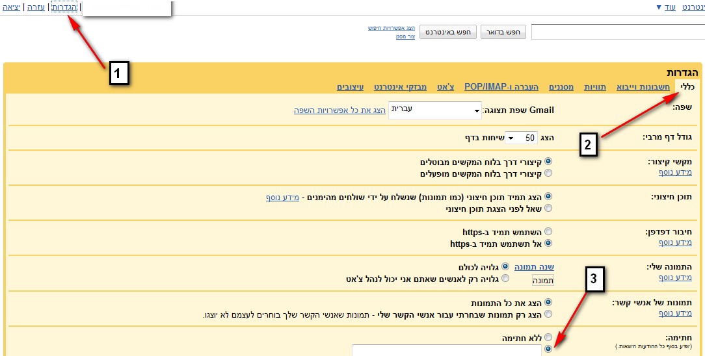The width and height of the screenshot is (705, 356).
Task: Open הצג אפשרויות חיפוש link
Action: (x=392, y=29)
